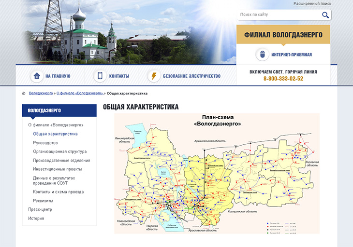Click hotline number 8-800-333-02-52
This screenshot has width=353, height=247.
click(x=283, y=79)
